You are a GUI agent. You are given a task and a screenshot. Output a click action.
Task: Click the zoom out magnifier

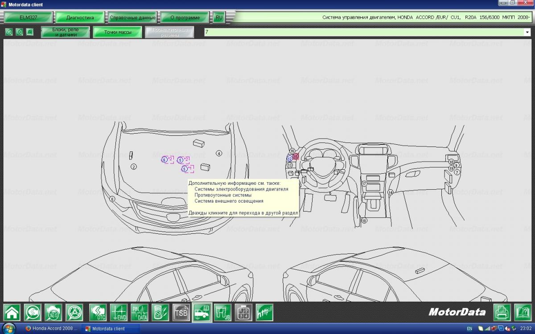coord(19,32)
